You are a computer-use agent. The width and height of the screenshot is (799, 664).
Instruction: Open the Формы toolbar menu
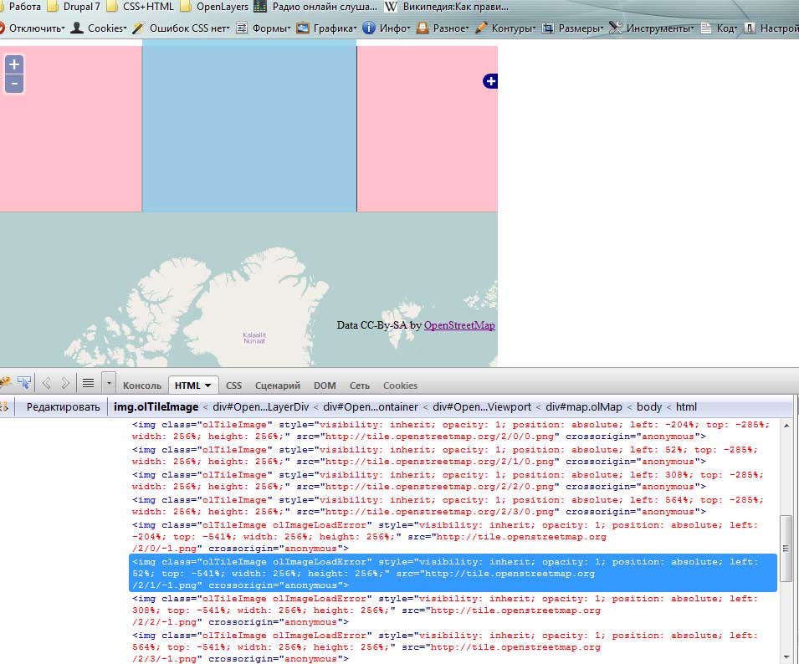(263, 28)
